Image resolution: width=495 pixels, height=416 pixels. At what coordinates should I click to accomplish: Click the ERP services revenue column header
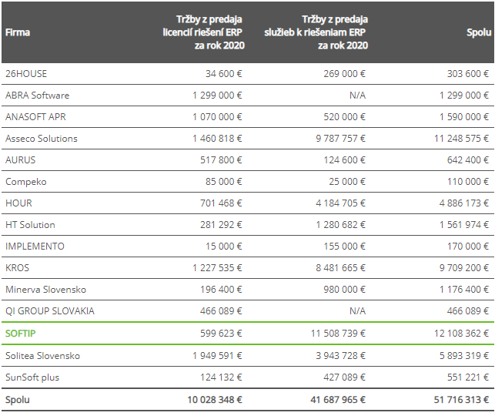[x=316, y=32]
